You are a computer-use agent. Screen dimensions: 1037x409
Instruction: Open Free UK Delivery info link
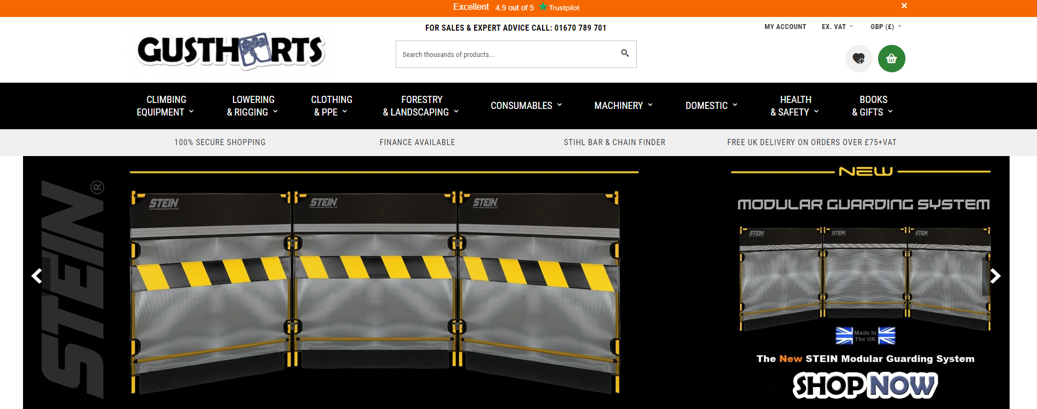click(812, 142)
